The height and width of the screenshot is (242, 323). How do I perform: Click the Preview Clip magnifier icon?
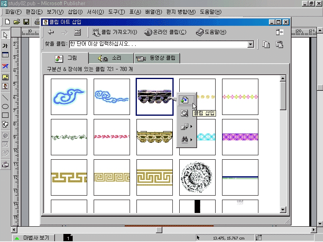coord(185,113)
